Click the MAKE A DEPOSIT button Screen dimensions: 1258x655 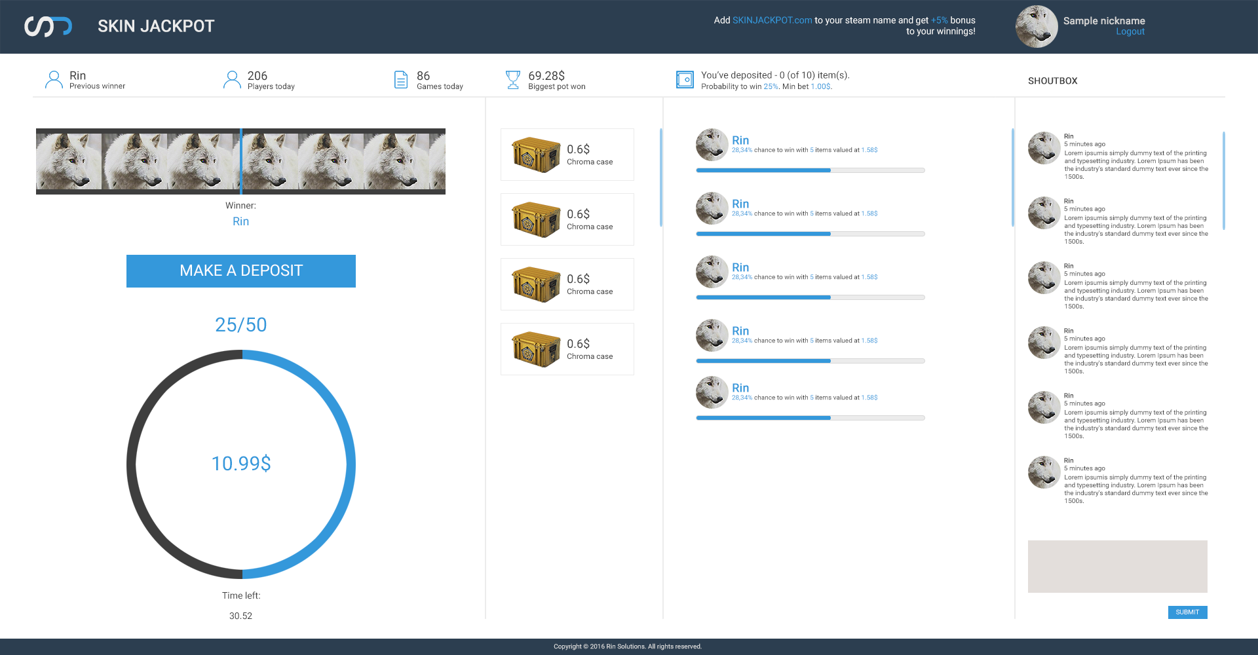click(x=241, y=271)
